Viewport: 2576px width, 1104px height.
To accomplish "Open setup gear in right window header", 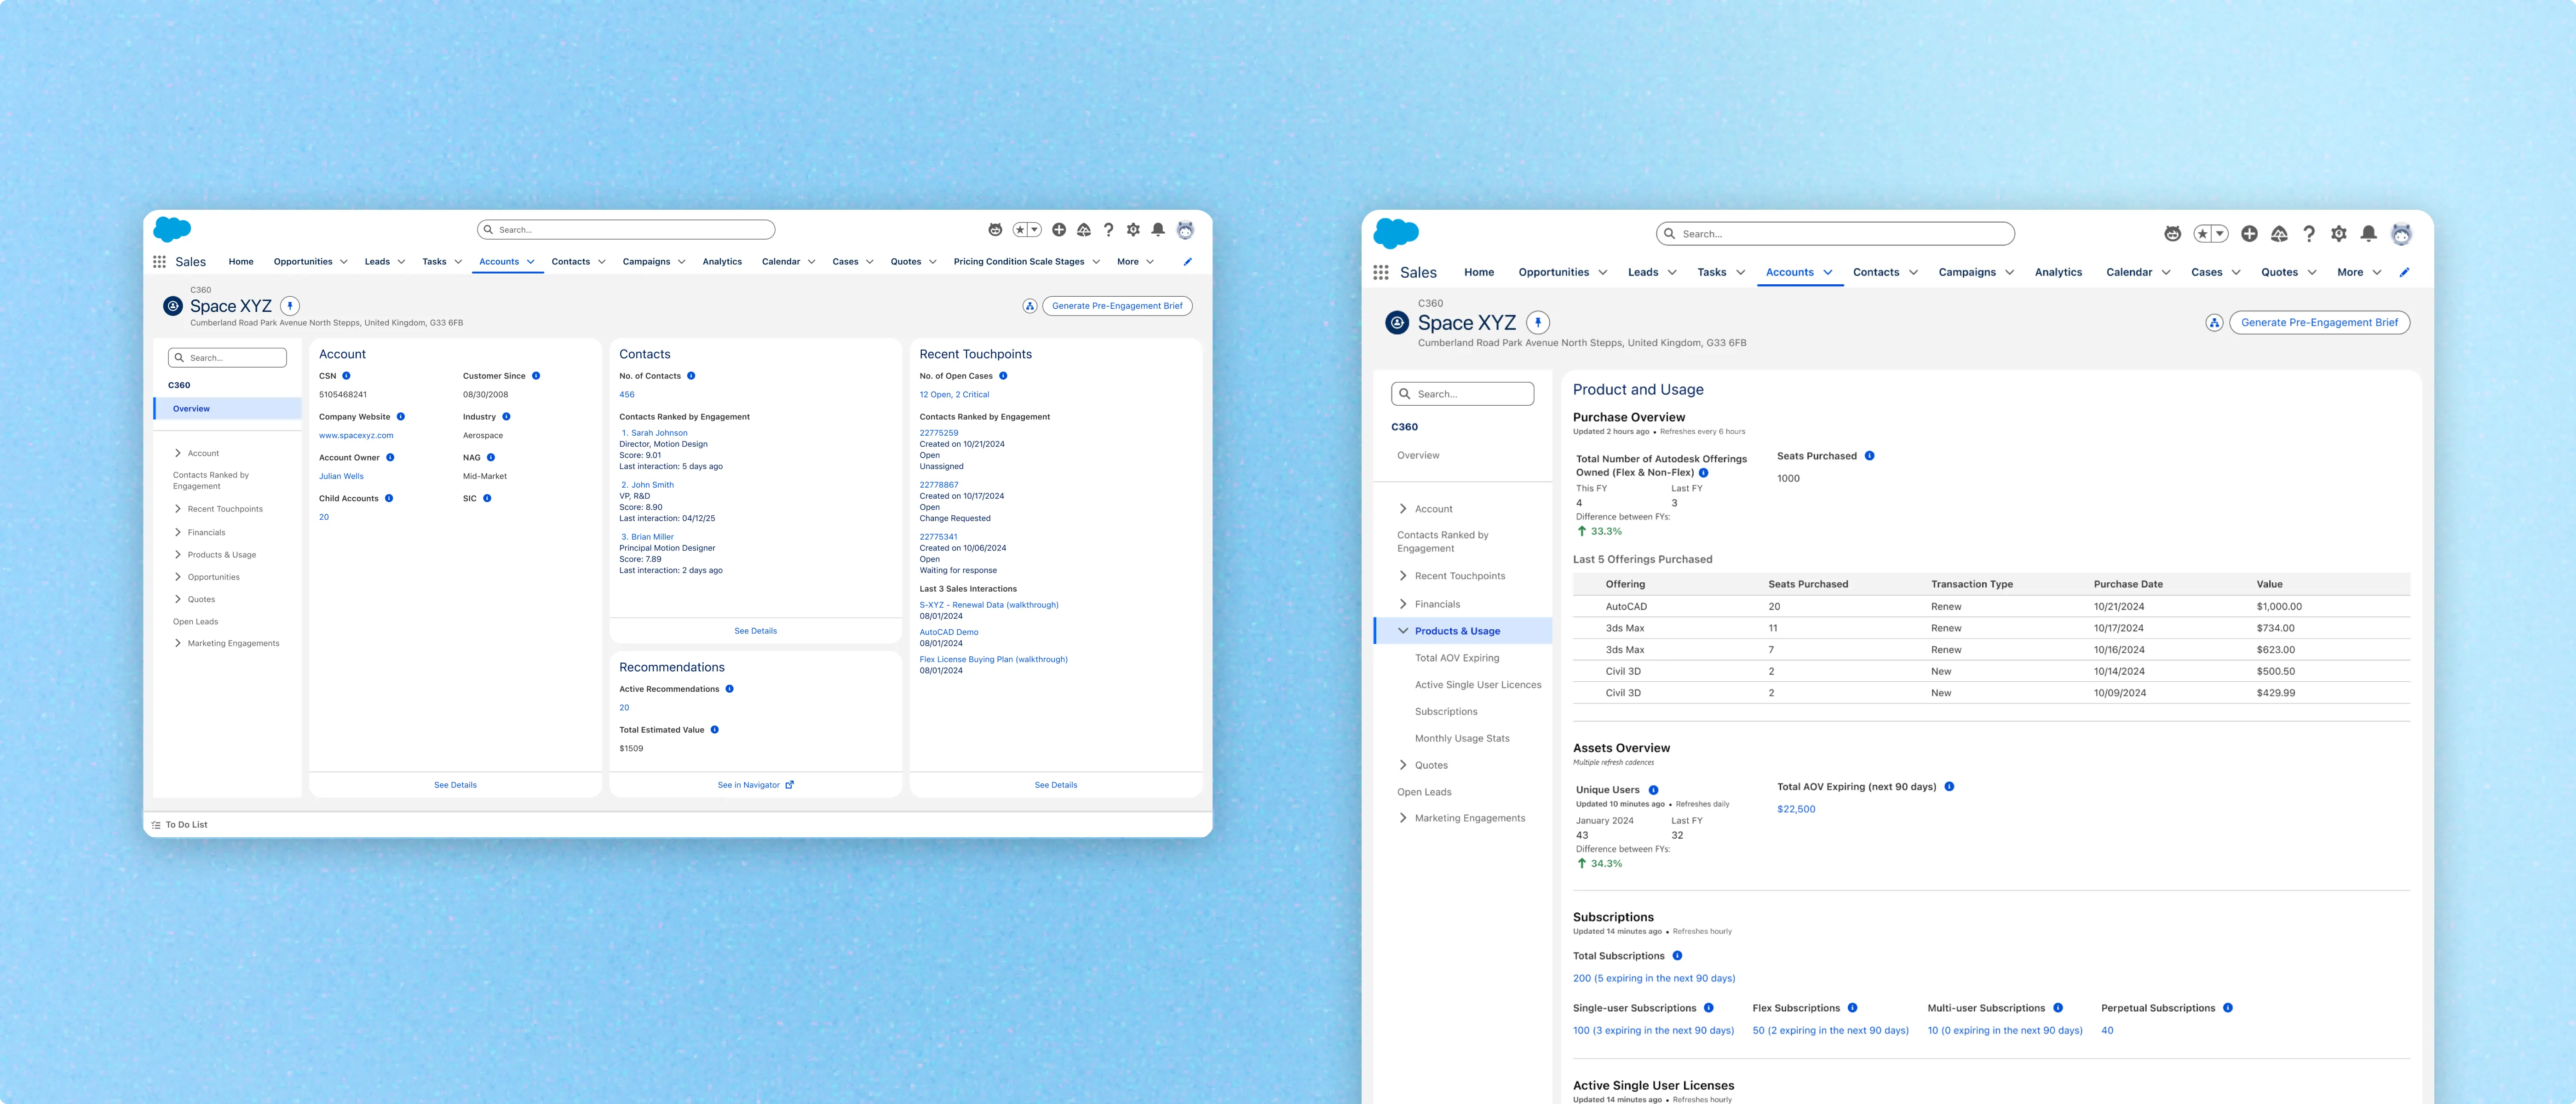I will [x=2338, y=234].
